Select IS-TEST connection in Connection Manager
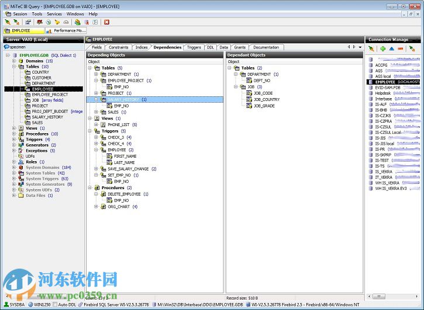Viewport: 424px width, 310px height. pyautogui.click(x=381, y=161)
